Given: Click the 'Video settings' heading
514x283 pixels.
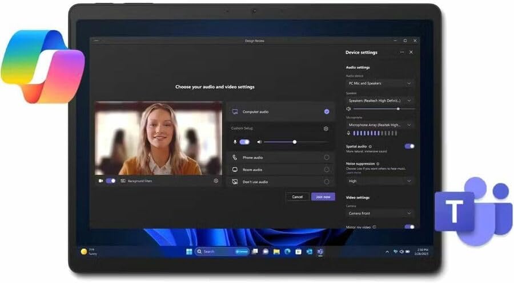Looking at the screenshot, I should [358, 198].
